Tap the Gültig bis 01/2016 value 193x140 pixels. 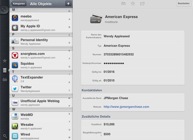[109, 72]
